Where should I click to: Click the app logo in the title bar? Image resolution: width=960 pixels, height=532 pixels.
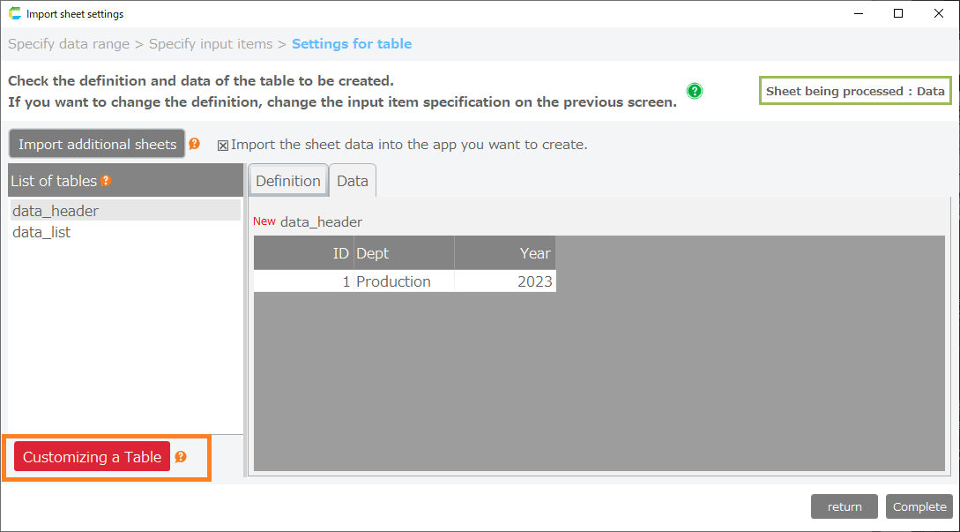pos(14,13)
